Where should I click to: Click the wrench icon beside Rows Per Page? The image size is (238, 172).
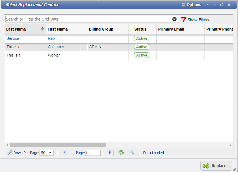pyautogui.click(x=10, y=152)
